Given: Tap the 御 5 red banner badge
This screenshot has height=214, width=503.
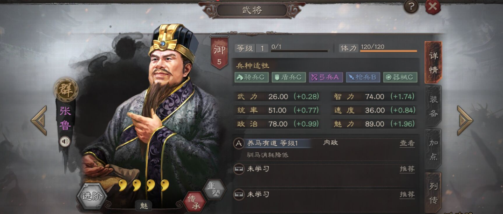Looking at the screenshot, I should 219,53.
